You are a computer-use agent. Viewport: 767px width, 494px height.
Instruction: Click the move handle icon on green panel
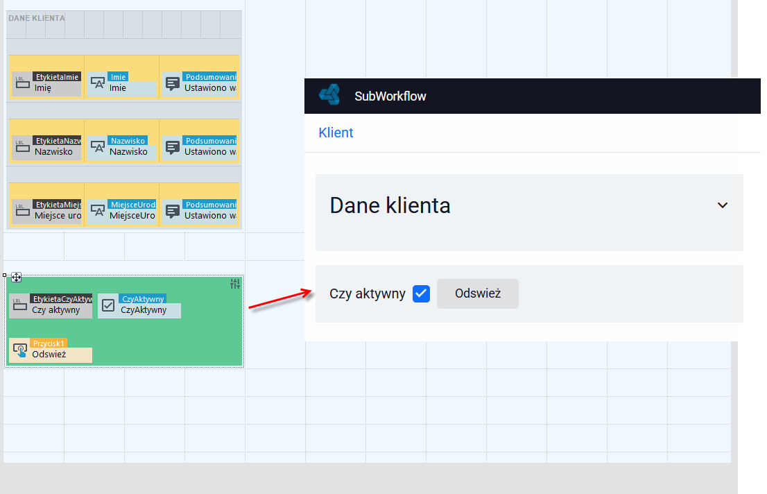tap(16, 278)
